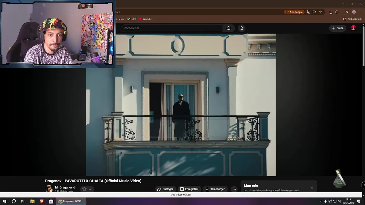Focus the Rechercher search field
Screen dimensions: 365x205
click(x=172, y=28)
